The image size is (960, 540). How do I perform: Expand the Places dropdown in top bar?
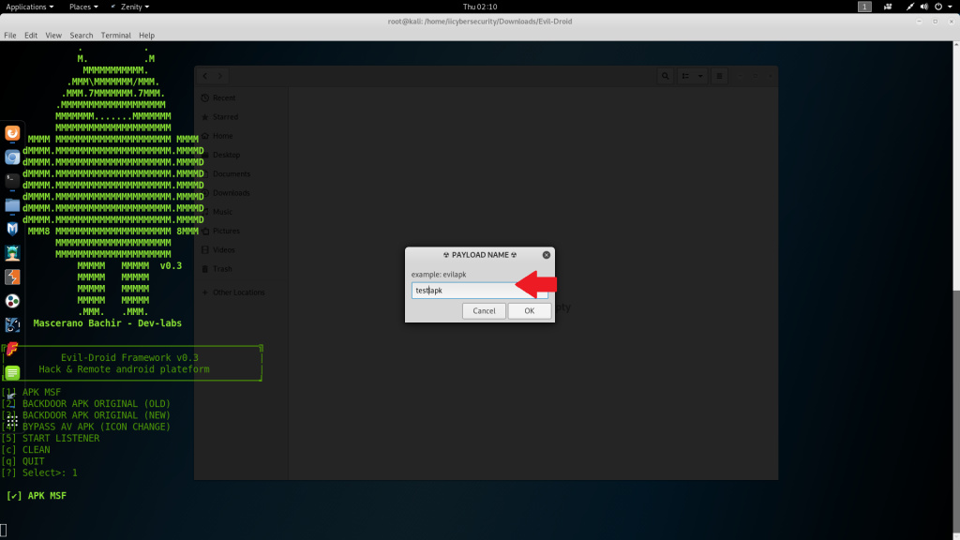click(x=82, y=7)
